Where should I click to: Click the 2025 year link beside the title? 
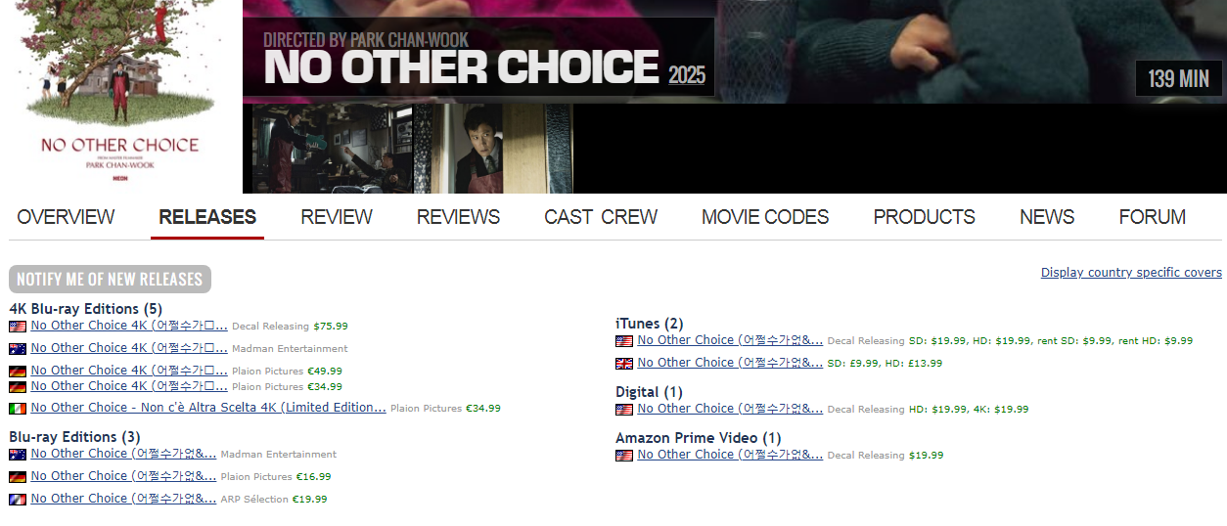point(687,75)
